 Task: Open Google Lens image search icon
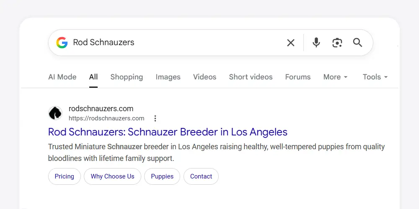tap(337, 43)
